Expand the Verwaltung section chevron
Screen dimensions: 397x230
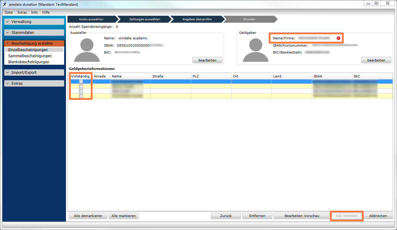pos(8,22)
